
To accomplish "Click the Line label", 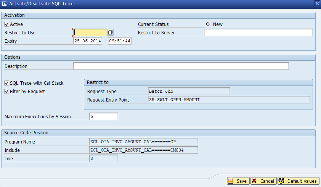I will coord(9,159).
